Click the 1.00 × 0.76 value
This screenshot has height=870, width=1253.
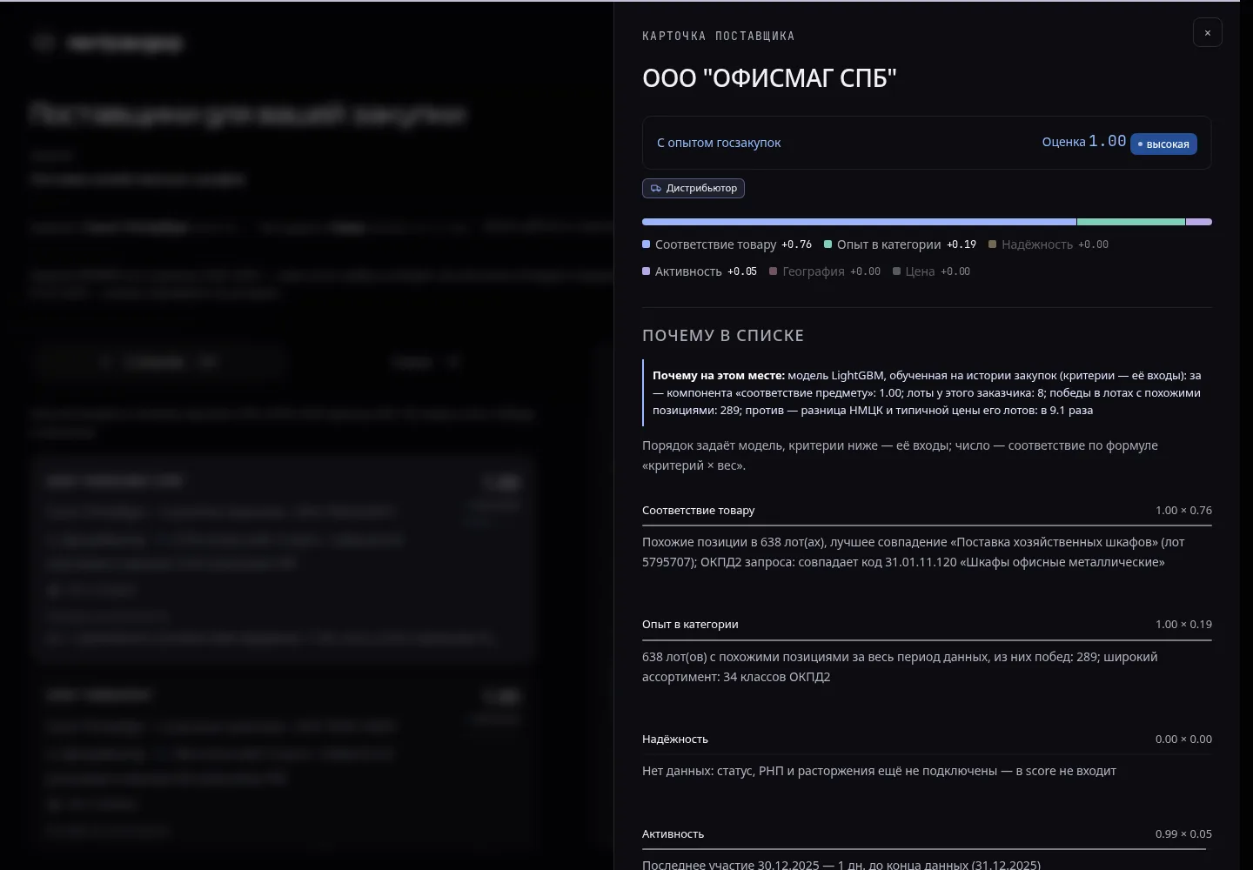click(x=1183, y=511)
